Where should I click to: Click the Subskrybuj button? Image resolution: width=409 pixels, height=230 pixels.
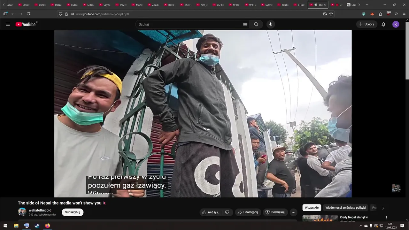click(x=73, y=212)
